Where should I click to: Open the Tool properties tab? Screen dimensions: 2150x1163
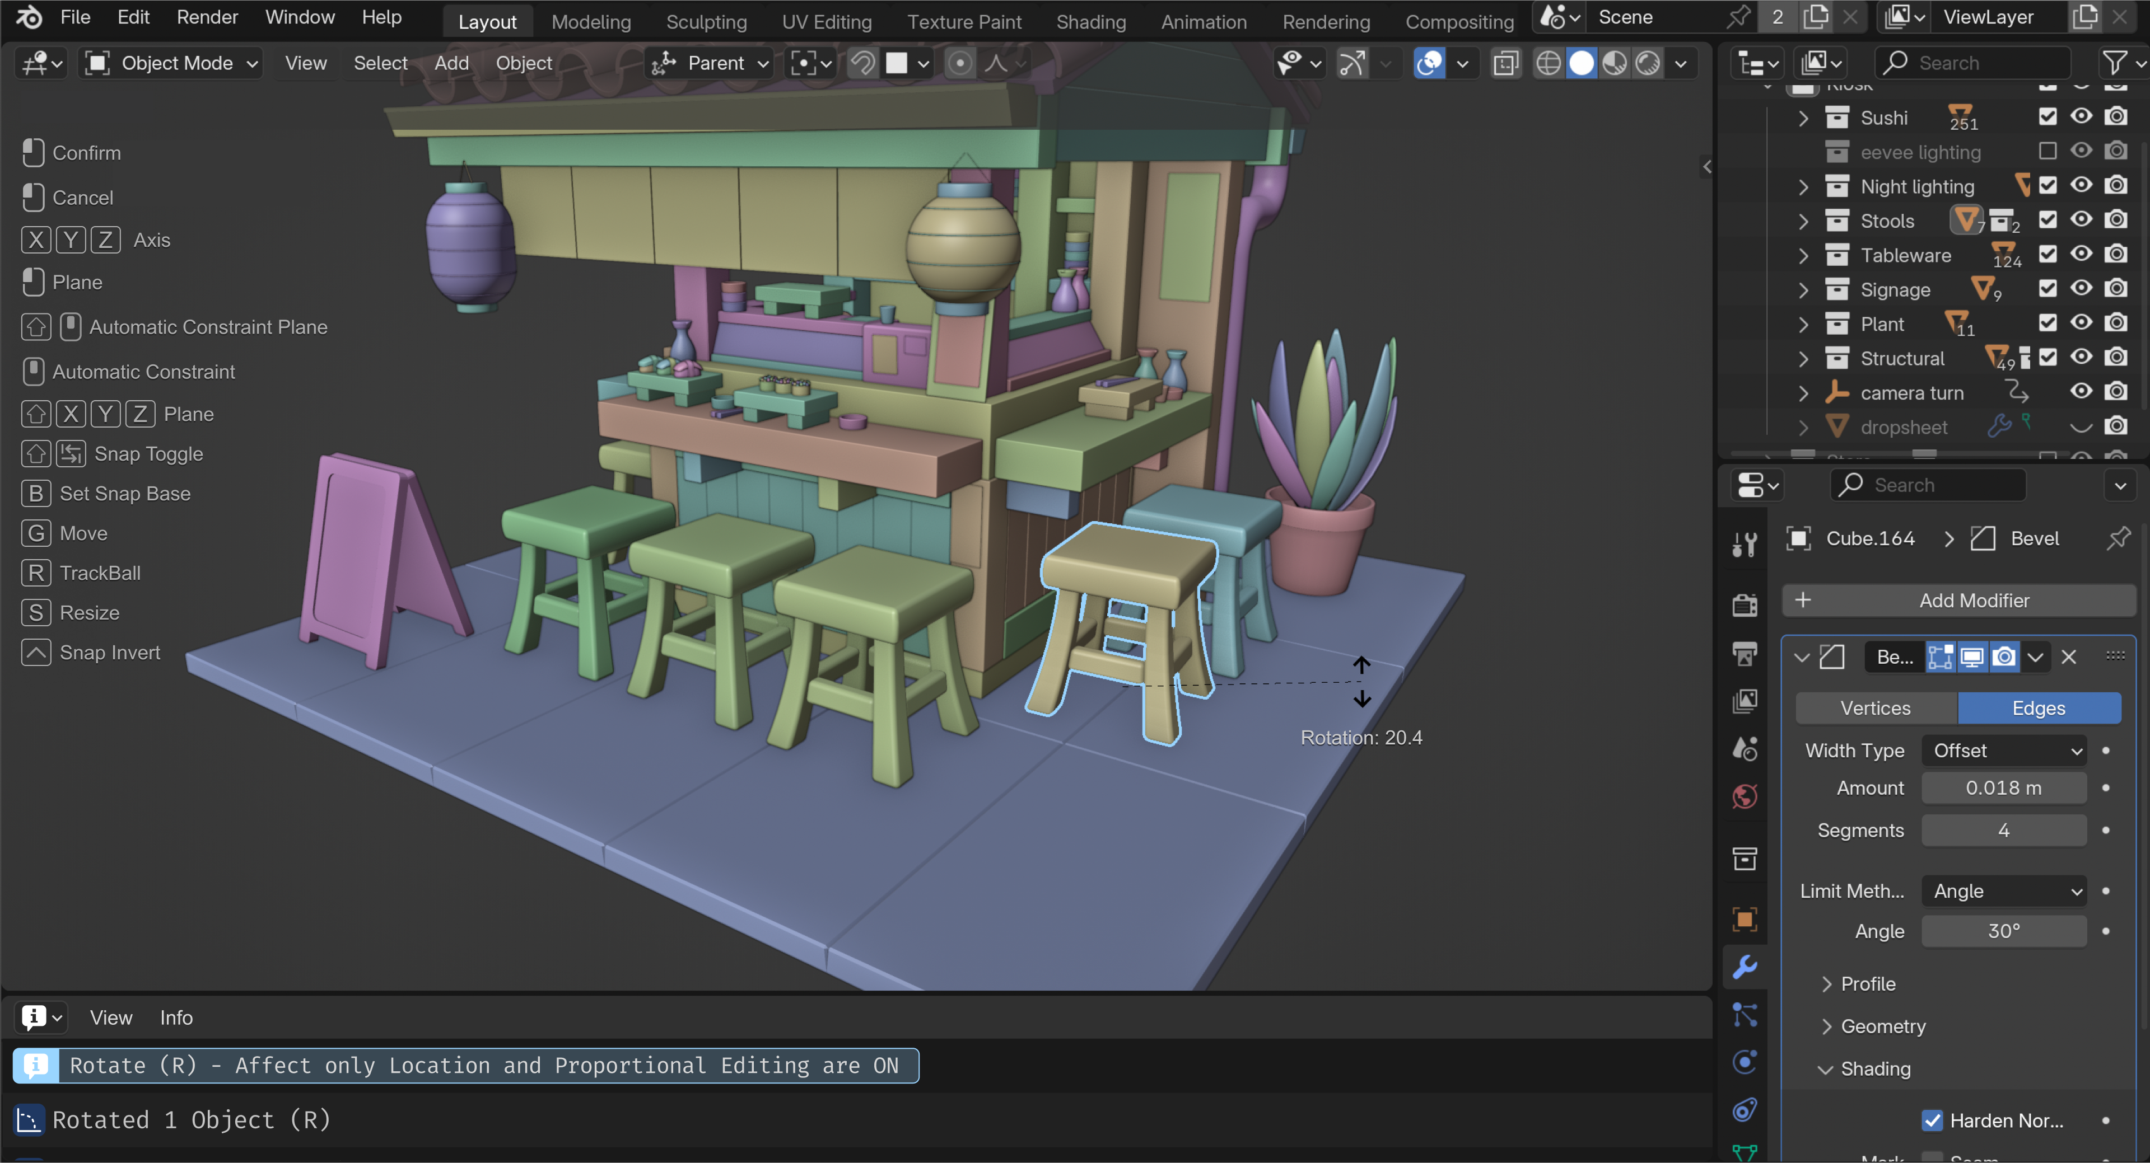pos(1745,544)
